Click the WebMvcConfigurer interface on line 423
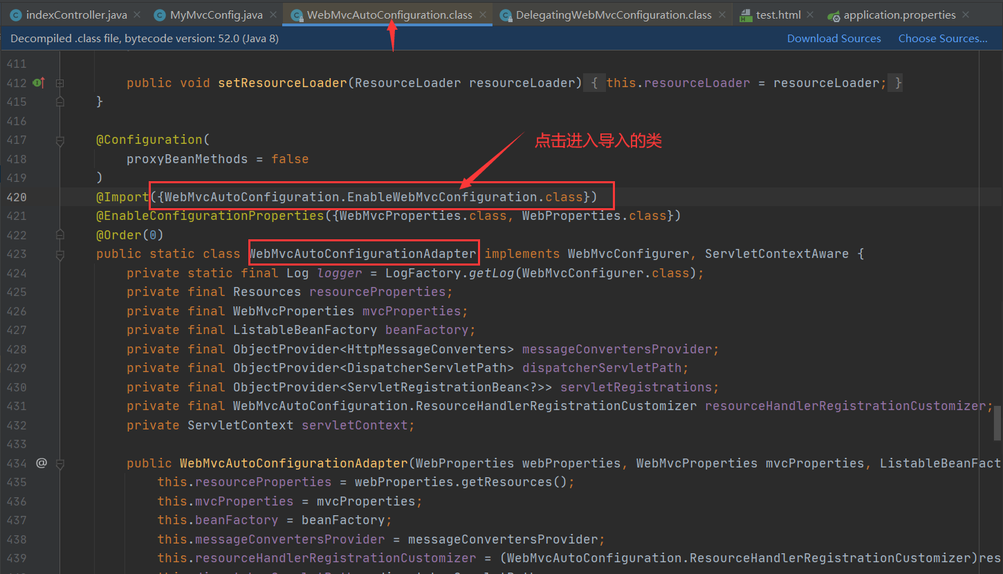The height and width of the screenshot is (574, 1003). tap(628, 254)
